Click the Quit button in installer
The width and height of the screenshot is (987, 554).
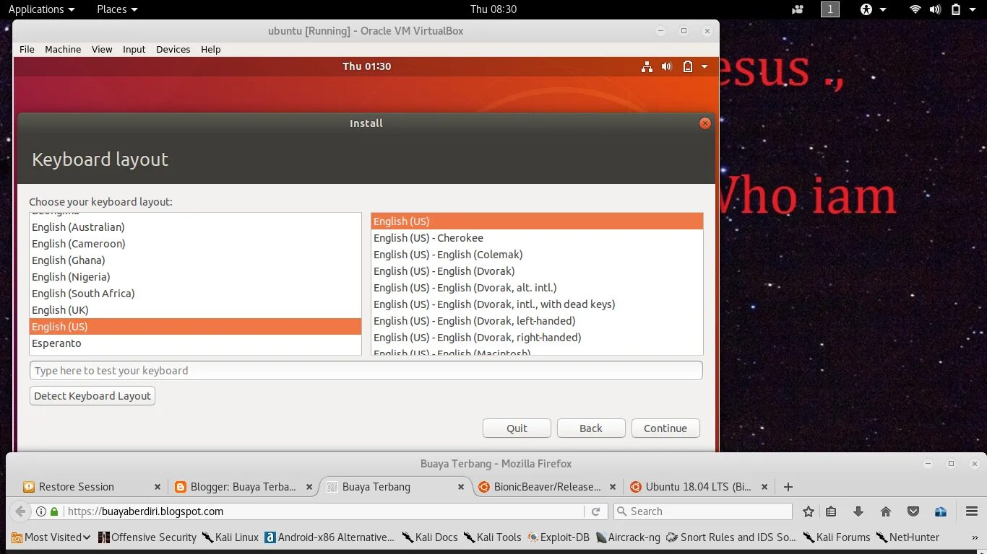(517, 428)
